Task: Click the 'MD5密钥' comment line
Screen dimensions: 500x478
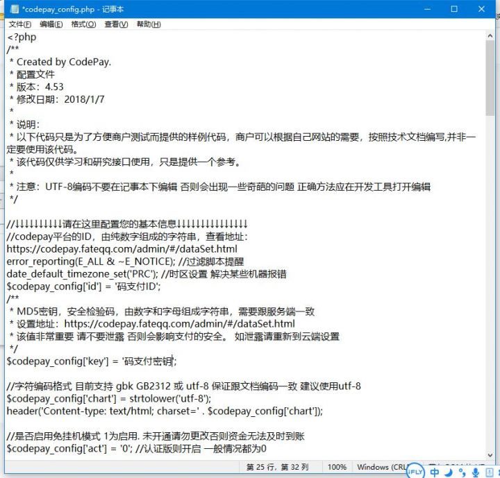Action: pyautogui.click(x=162, y=311)
